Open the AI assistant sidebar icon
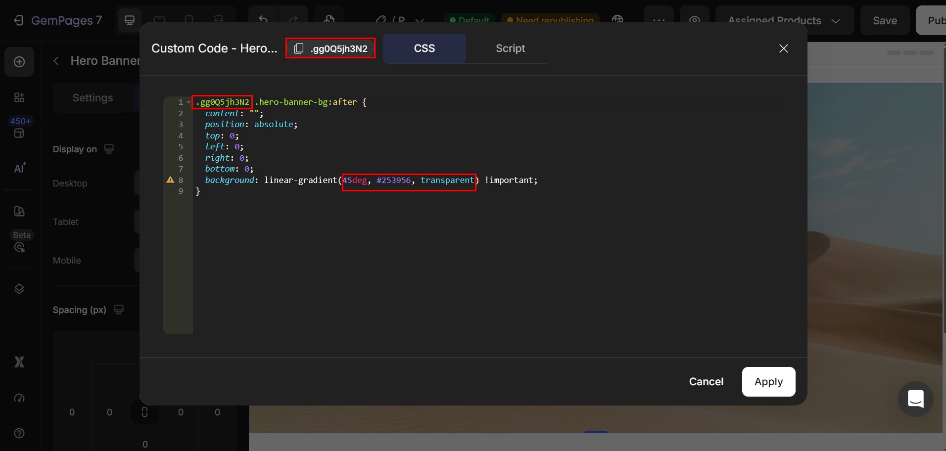This screenshot has width=946, height=451. 19,168
